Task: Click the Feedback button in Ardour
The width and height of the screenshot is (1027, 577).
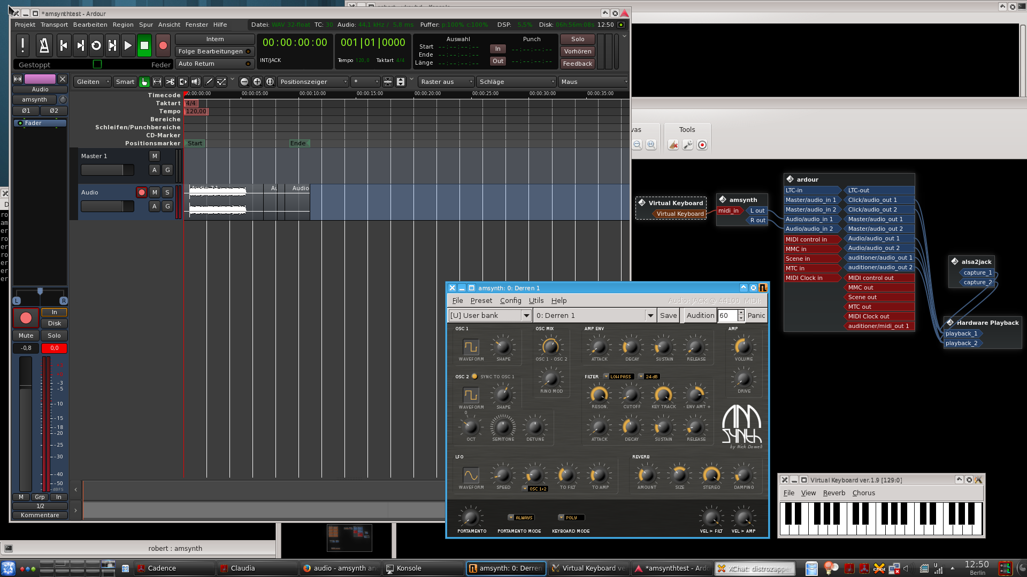Action: pyautogui.click(x=577, y=64)
